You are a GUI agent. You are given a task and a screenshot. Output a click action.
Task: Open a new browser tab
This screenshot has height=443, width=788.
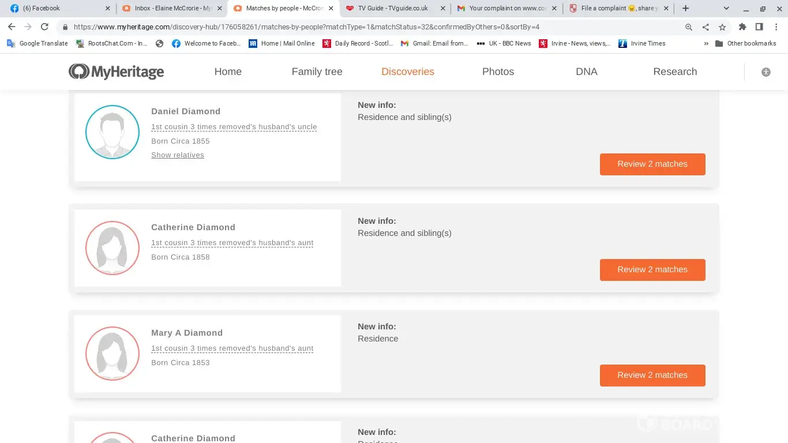[685, 8]
